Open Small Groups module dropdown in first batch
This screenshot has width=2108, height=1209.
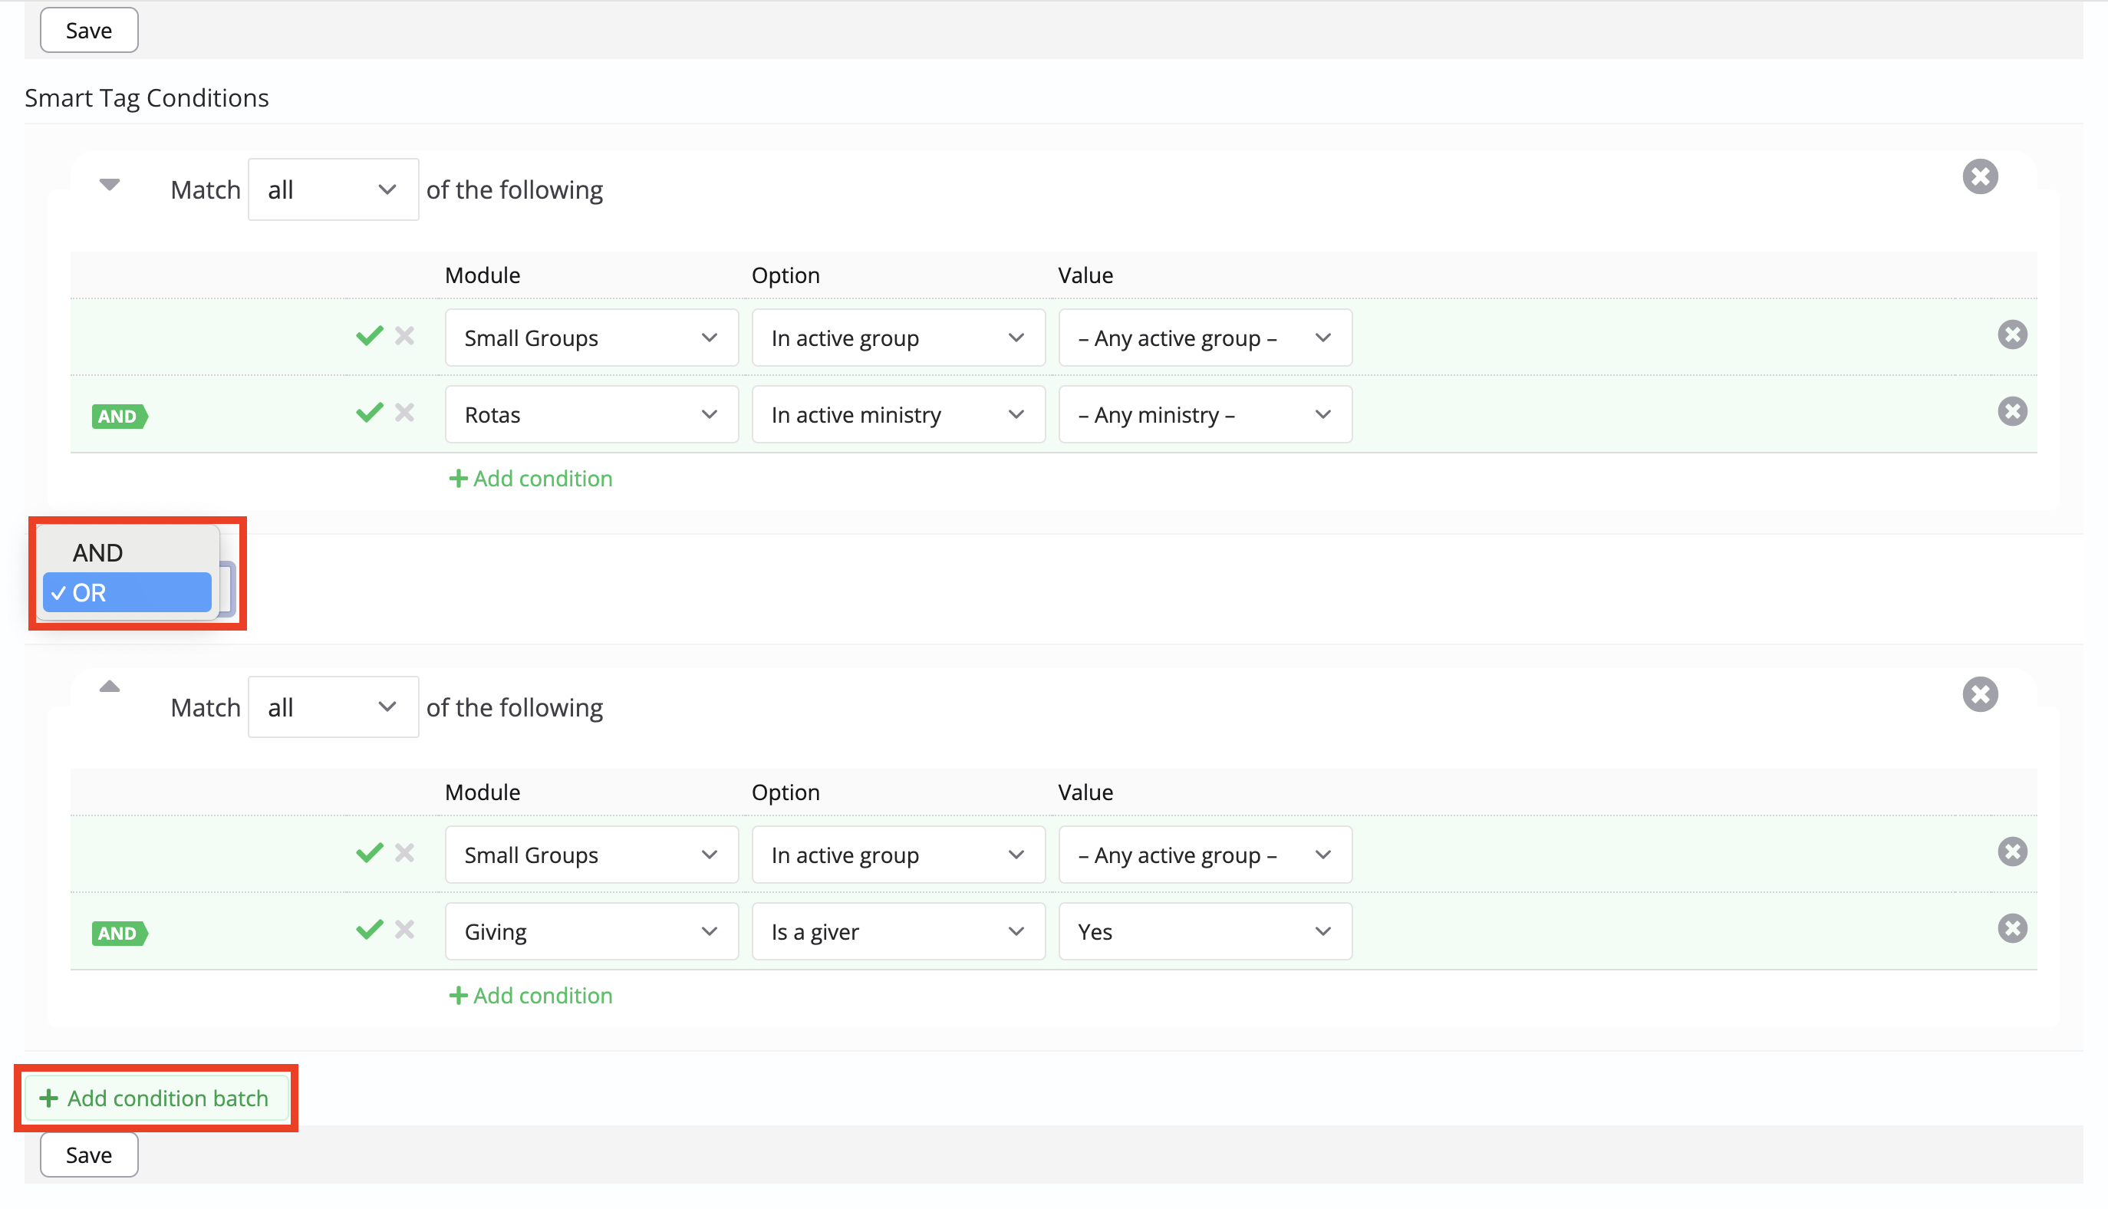(591, 338)
